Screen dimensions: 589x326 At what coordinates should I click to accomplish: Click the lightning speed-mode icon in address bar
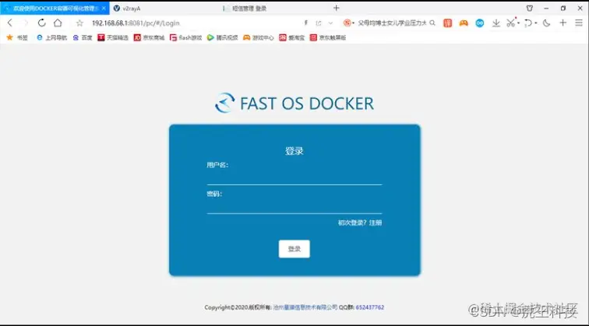coord(305,23)
